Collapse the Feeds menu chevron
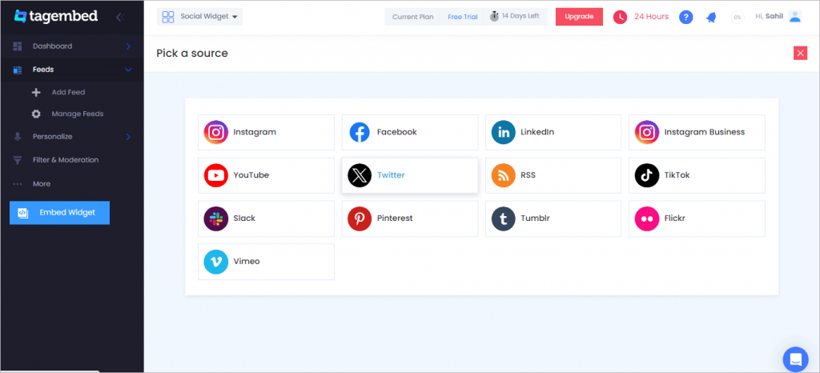The image size is (820, 373). (128, 70)
